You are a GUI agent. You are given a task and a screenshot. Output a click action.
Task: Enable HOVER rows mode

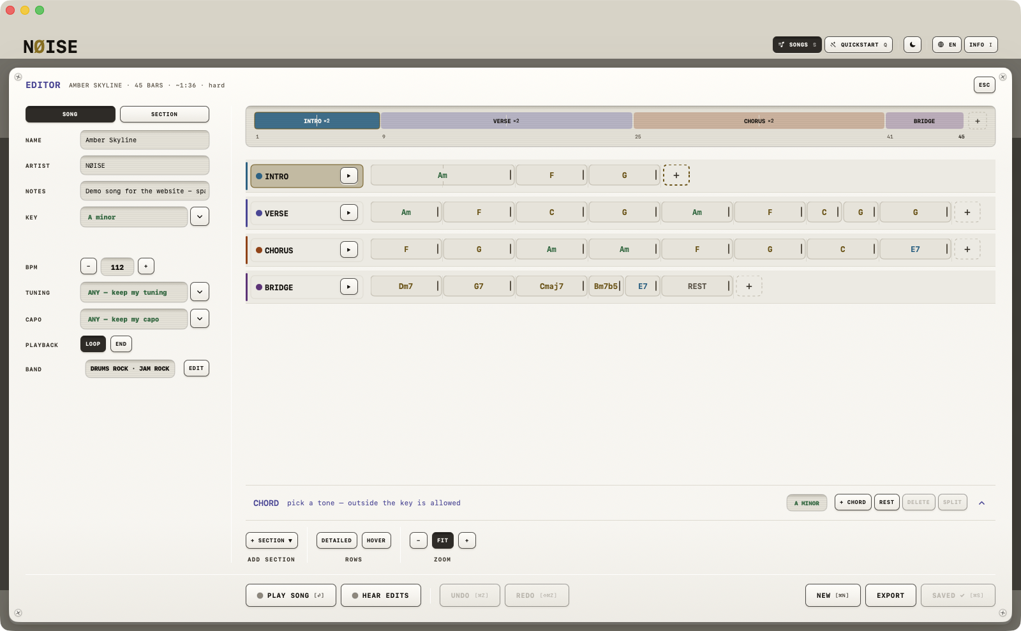[376, 540]
